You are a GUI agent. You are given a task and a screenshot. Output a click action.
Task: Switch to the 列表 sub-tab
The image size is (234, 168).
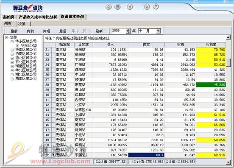[8, 23]
